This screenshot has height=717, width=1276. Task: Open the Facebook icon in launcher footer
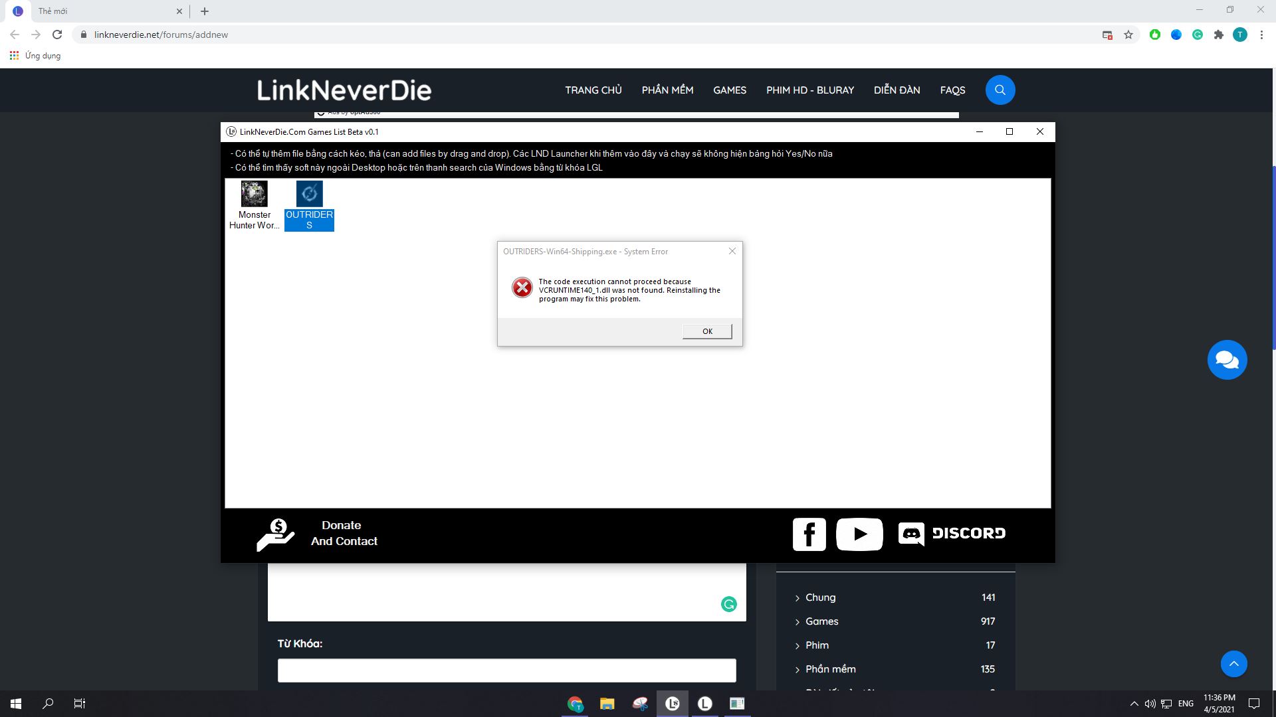[809, 534]
